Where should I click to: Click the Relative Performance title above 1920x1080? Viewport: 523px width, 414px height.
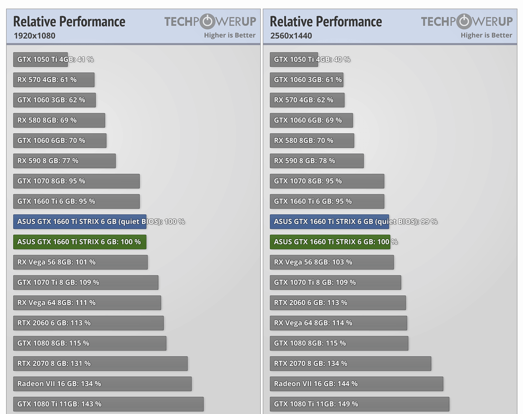[x=69, y=21]
